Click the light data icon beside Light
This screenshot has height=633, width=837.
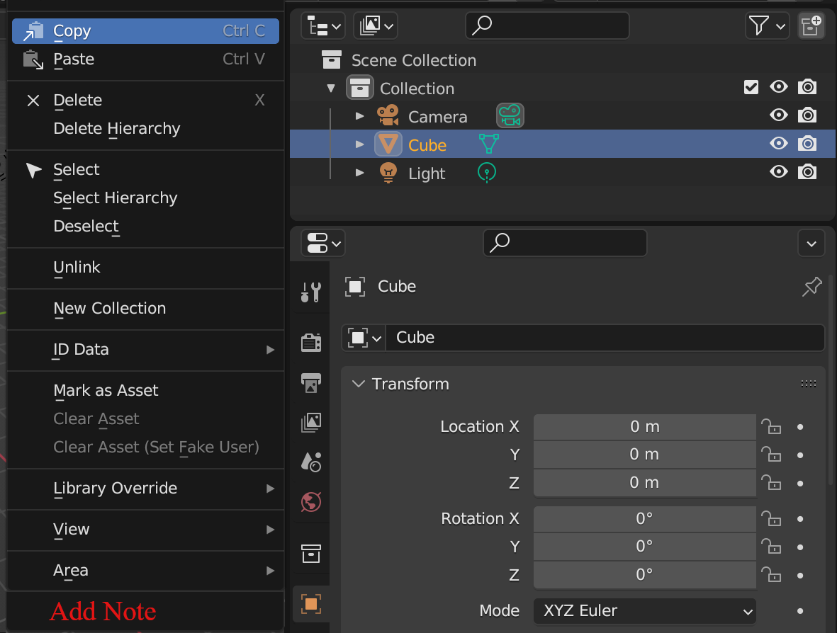tap(486, 173)
